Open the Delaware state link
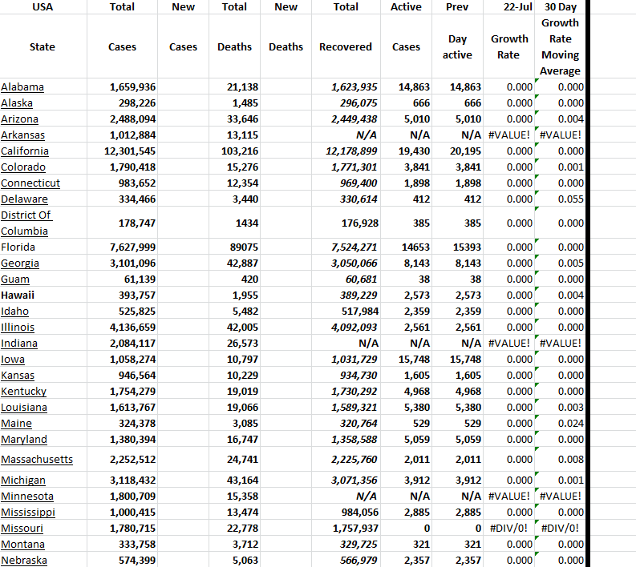 [x=24, y=199]
